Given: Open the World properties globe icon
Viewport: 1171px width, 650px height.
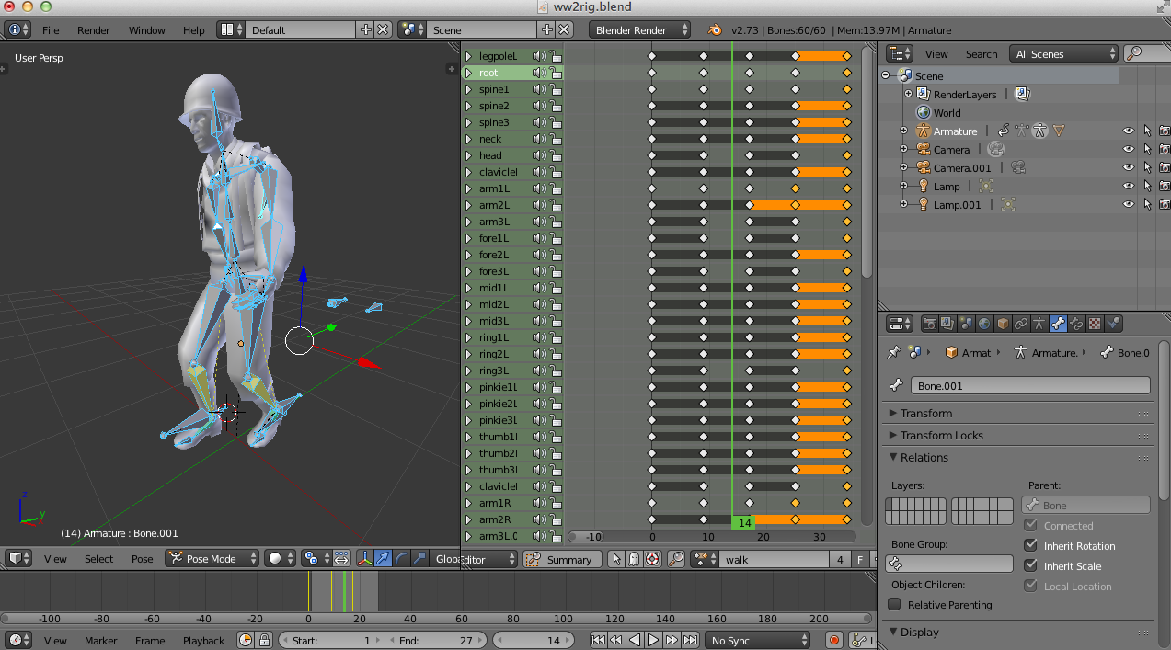Looking at the screenshot, I should click(x=984, y=324).
